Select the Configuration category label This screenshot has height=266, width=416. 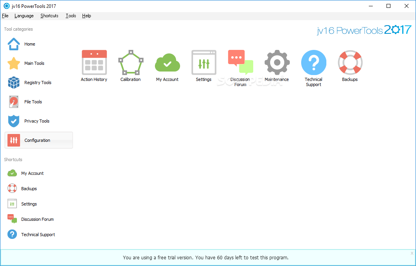point(37,140)
